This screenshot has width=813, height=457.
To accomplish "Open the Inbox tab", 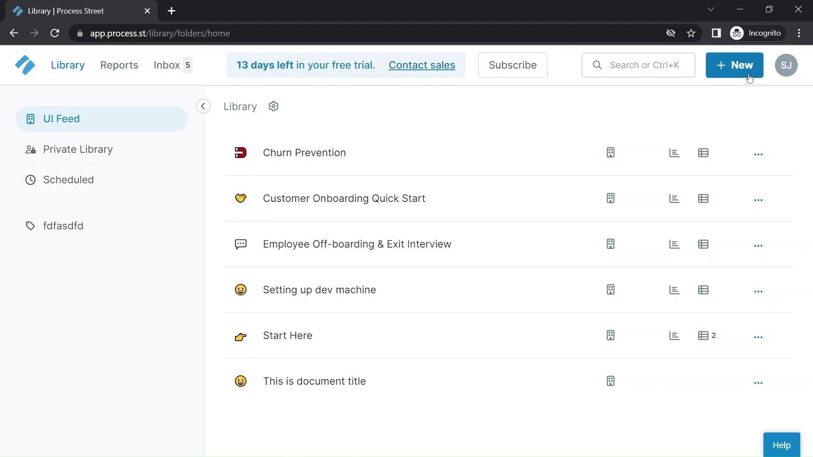I will pos(167,65).
